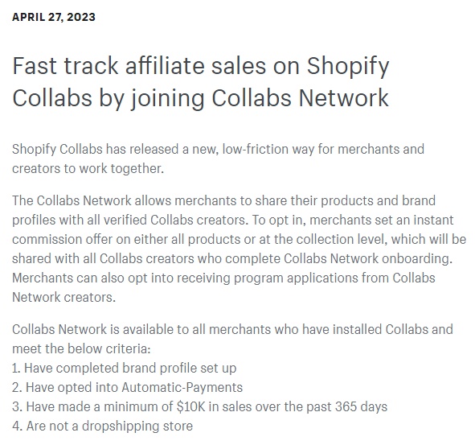Open the article headline about Collabs Network
Viewport: 475px width, 441px height.
[x=201, y=81]
